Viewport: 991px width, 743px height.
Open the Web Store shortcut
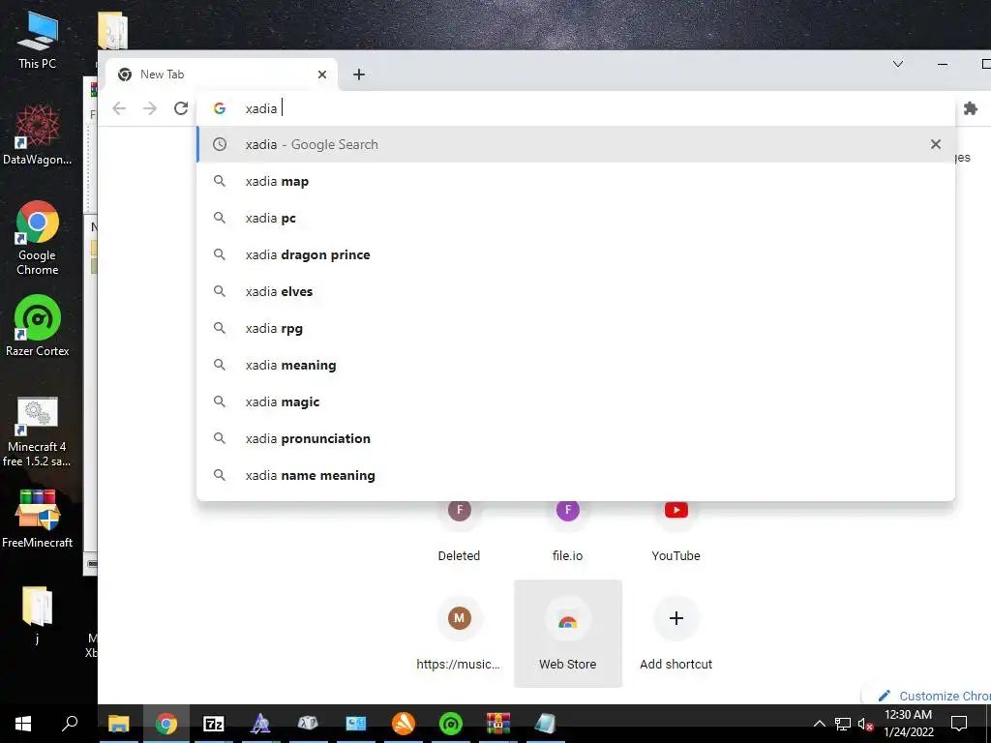click(567, 634)
